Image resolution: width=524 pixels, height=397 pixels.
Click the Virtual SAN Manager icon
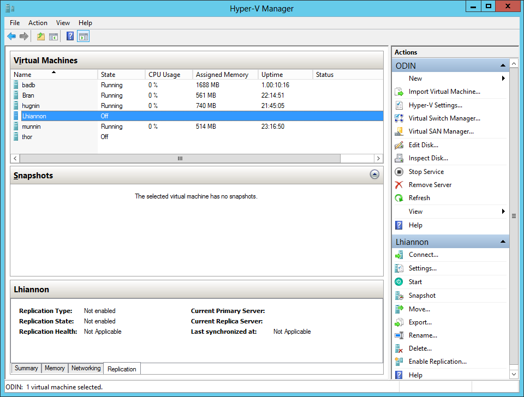[x=399, y=131]
